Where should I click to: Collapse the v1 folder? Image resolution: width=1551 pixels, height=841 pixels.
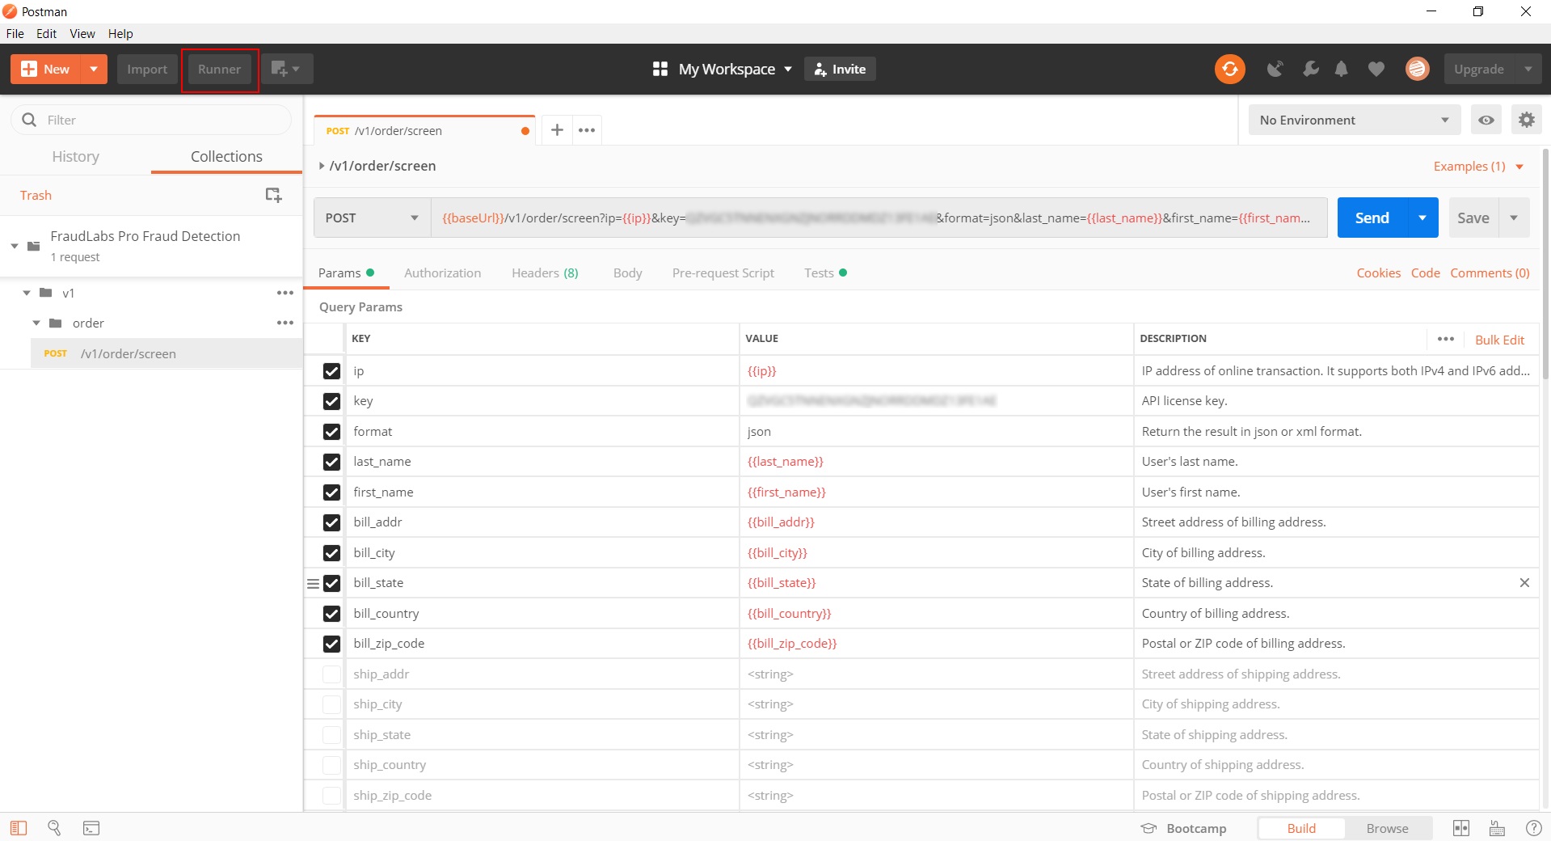click(x=27, y=293)
